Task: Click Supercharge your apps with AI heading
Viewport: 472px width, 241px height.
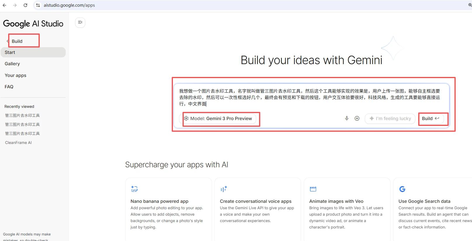Action: tap(177, 165)
